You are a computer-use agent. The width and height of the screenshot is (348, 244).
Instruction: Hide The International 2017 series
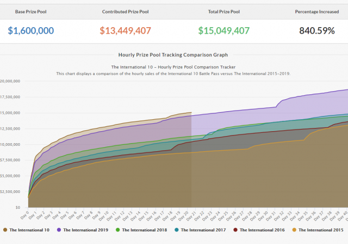click(x=203, y=230)
